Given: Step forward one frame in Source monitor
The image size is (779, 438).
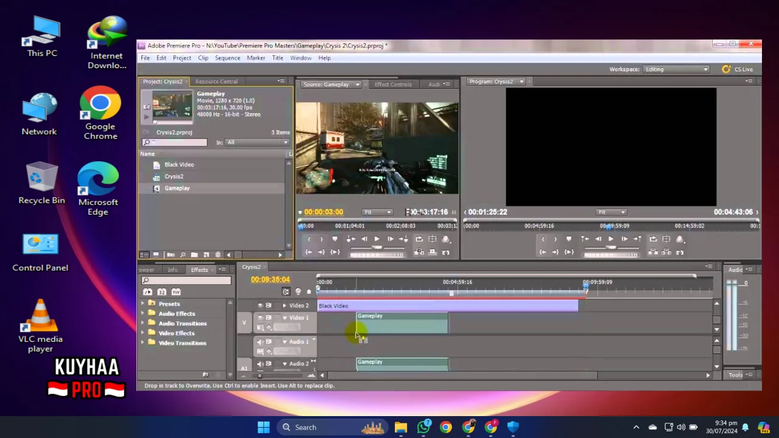Looking at the screenshot, I should coord(390,239).
